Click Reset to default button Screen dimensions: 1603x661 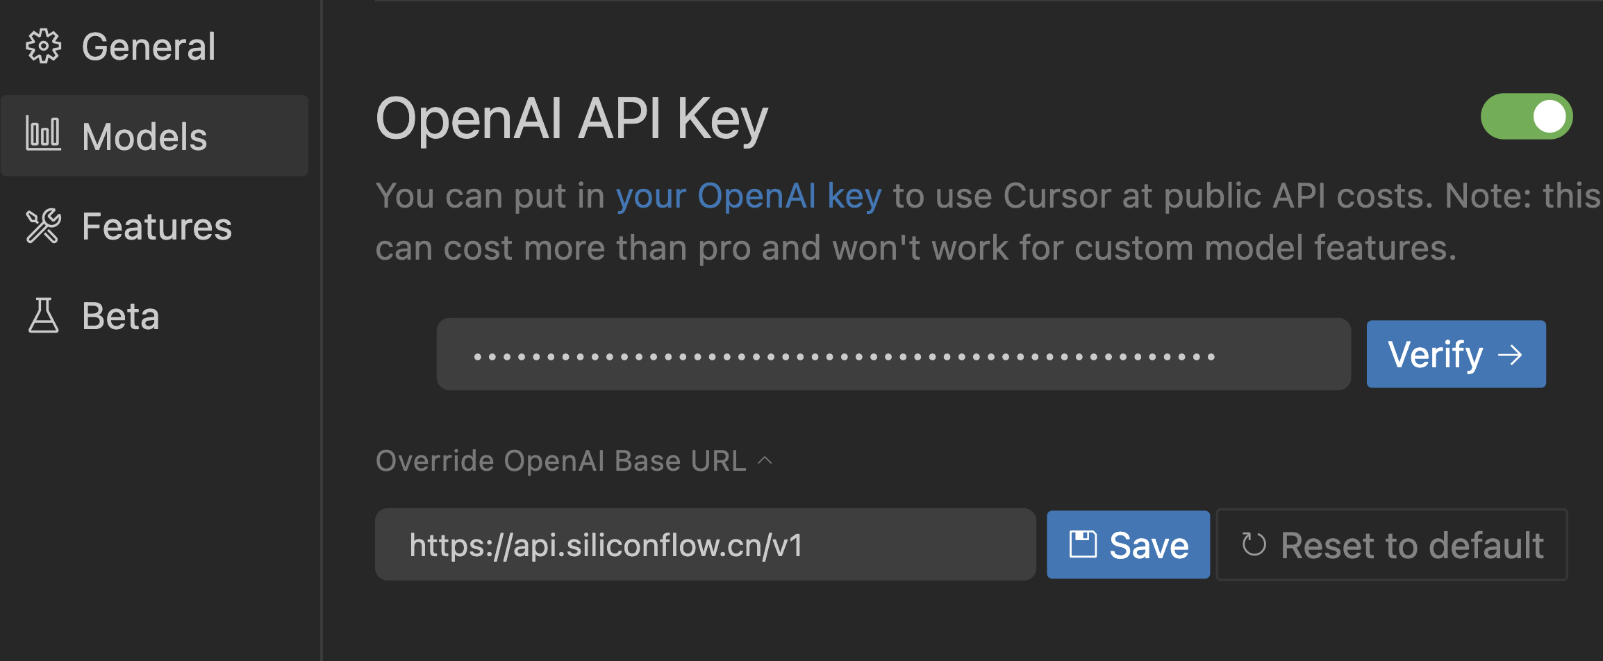tap(1392, 544)
